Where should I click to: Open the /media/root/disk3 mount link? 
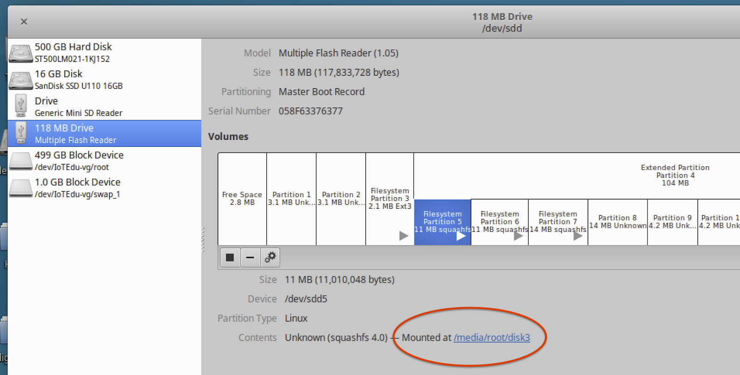point(492,338)
